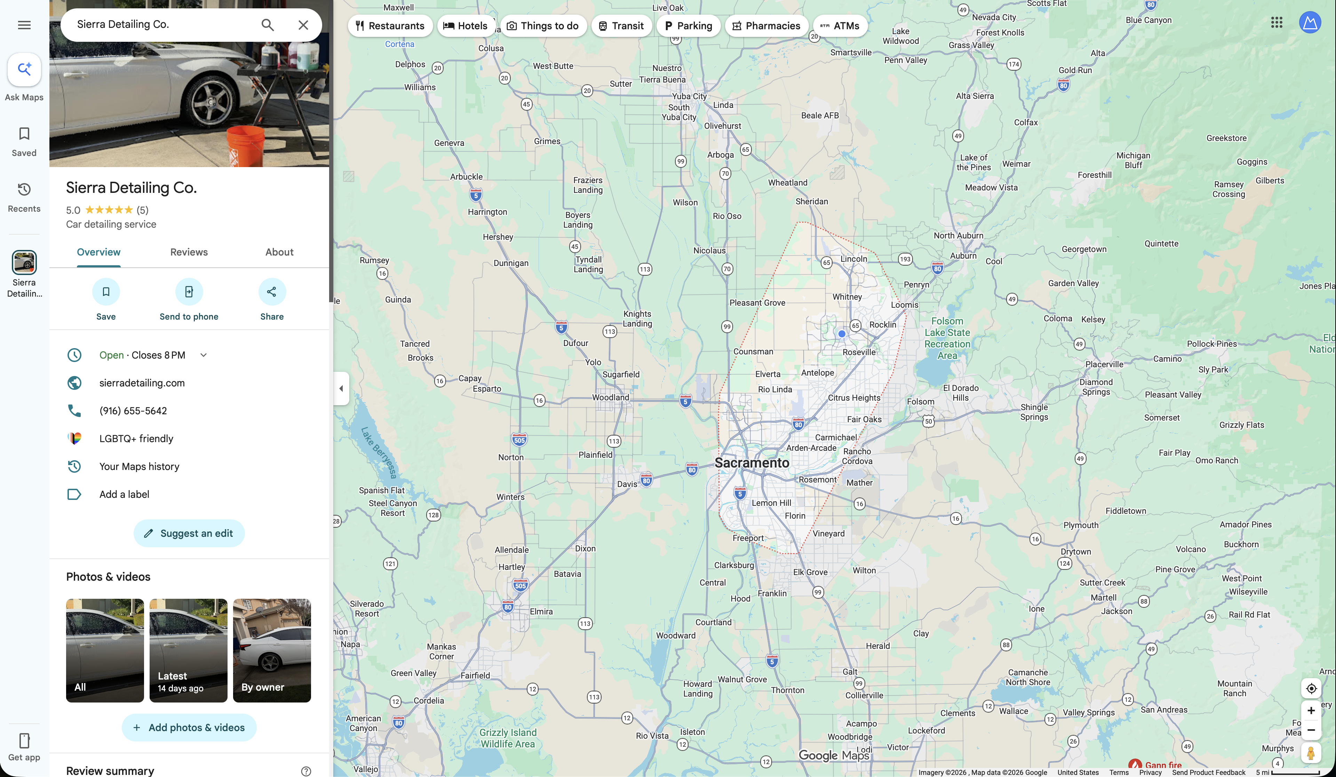Expand the opening hours chevron
Screen dimensions: 1336x777
(204, 355)
